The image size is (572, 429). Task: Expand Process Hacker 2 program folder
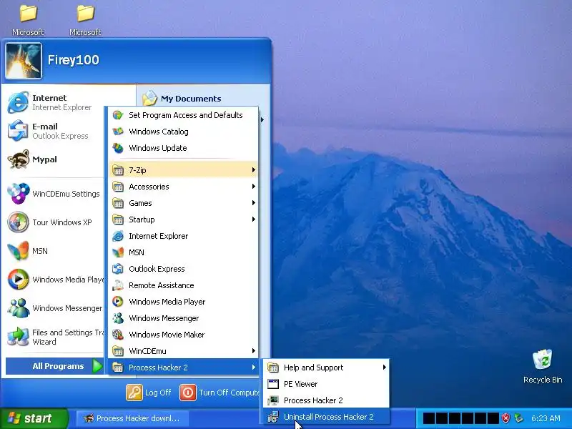pyautogui.click(x=183, y=368)
